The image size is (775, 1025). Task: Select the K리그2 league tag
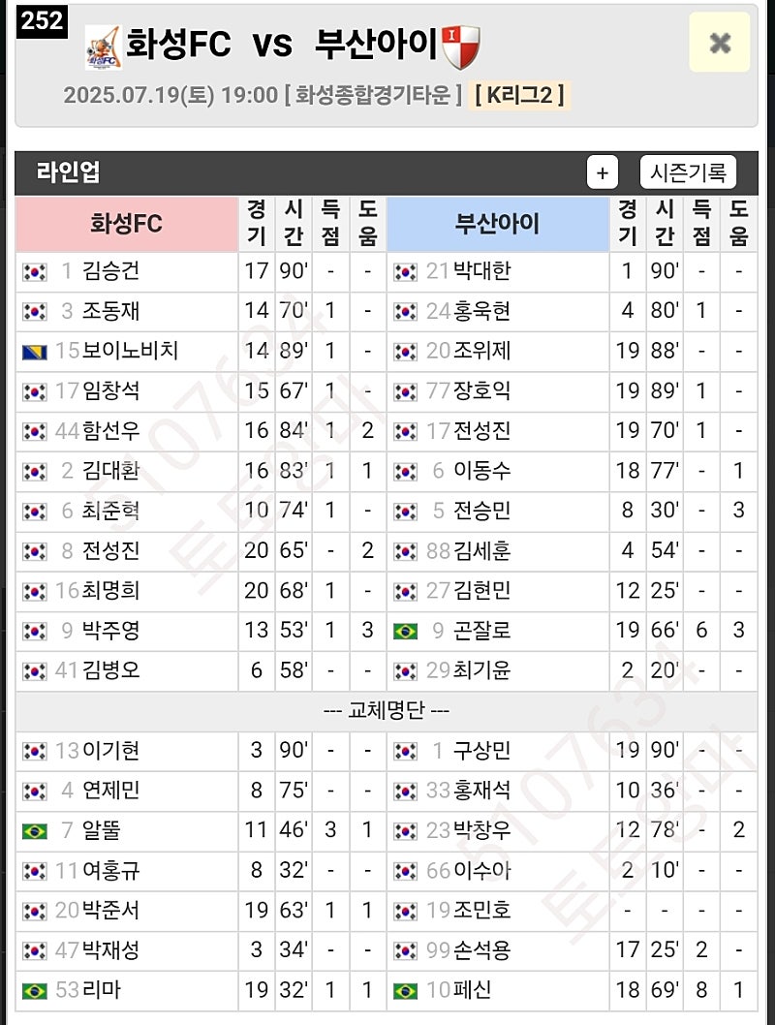pos(519,96)
